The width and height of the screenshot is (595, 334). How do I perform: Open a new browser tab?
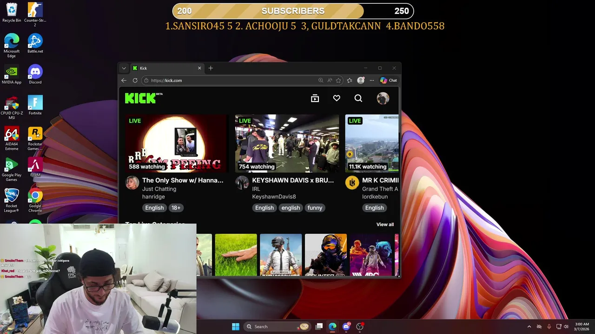click(x=211, y=68)
